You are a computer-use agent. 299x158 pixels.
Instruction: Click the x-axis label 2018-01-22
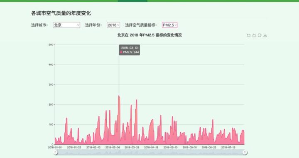[x=74, y=148]
